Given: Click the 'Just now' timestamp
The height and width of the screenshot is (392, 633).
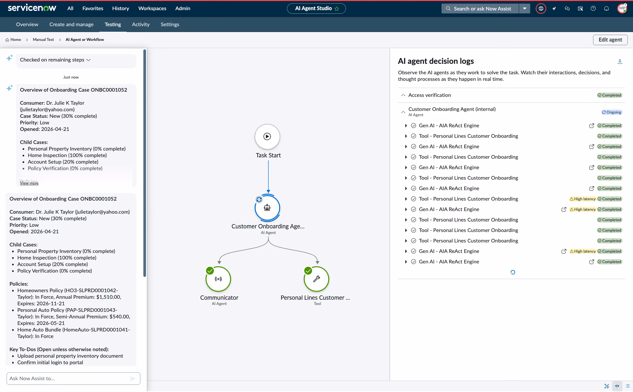Looking at the screenshot, I should (x=71, y=78).
